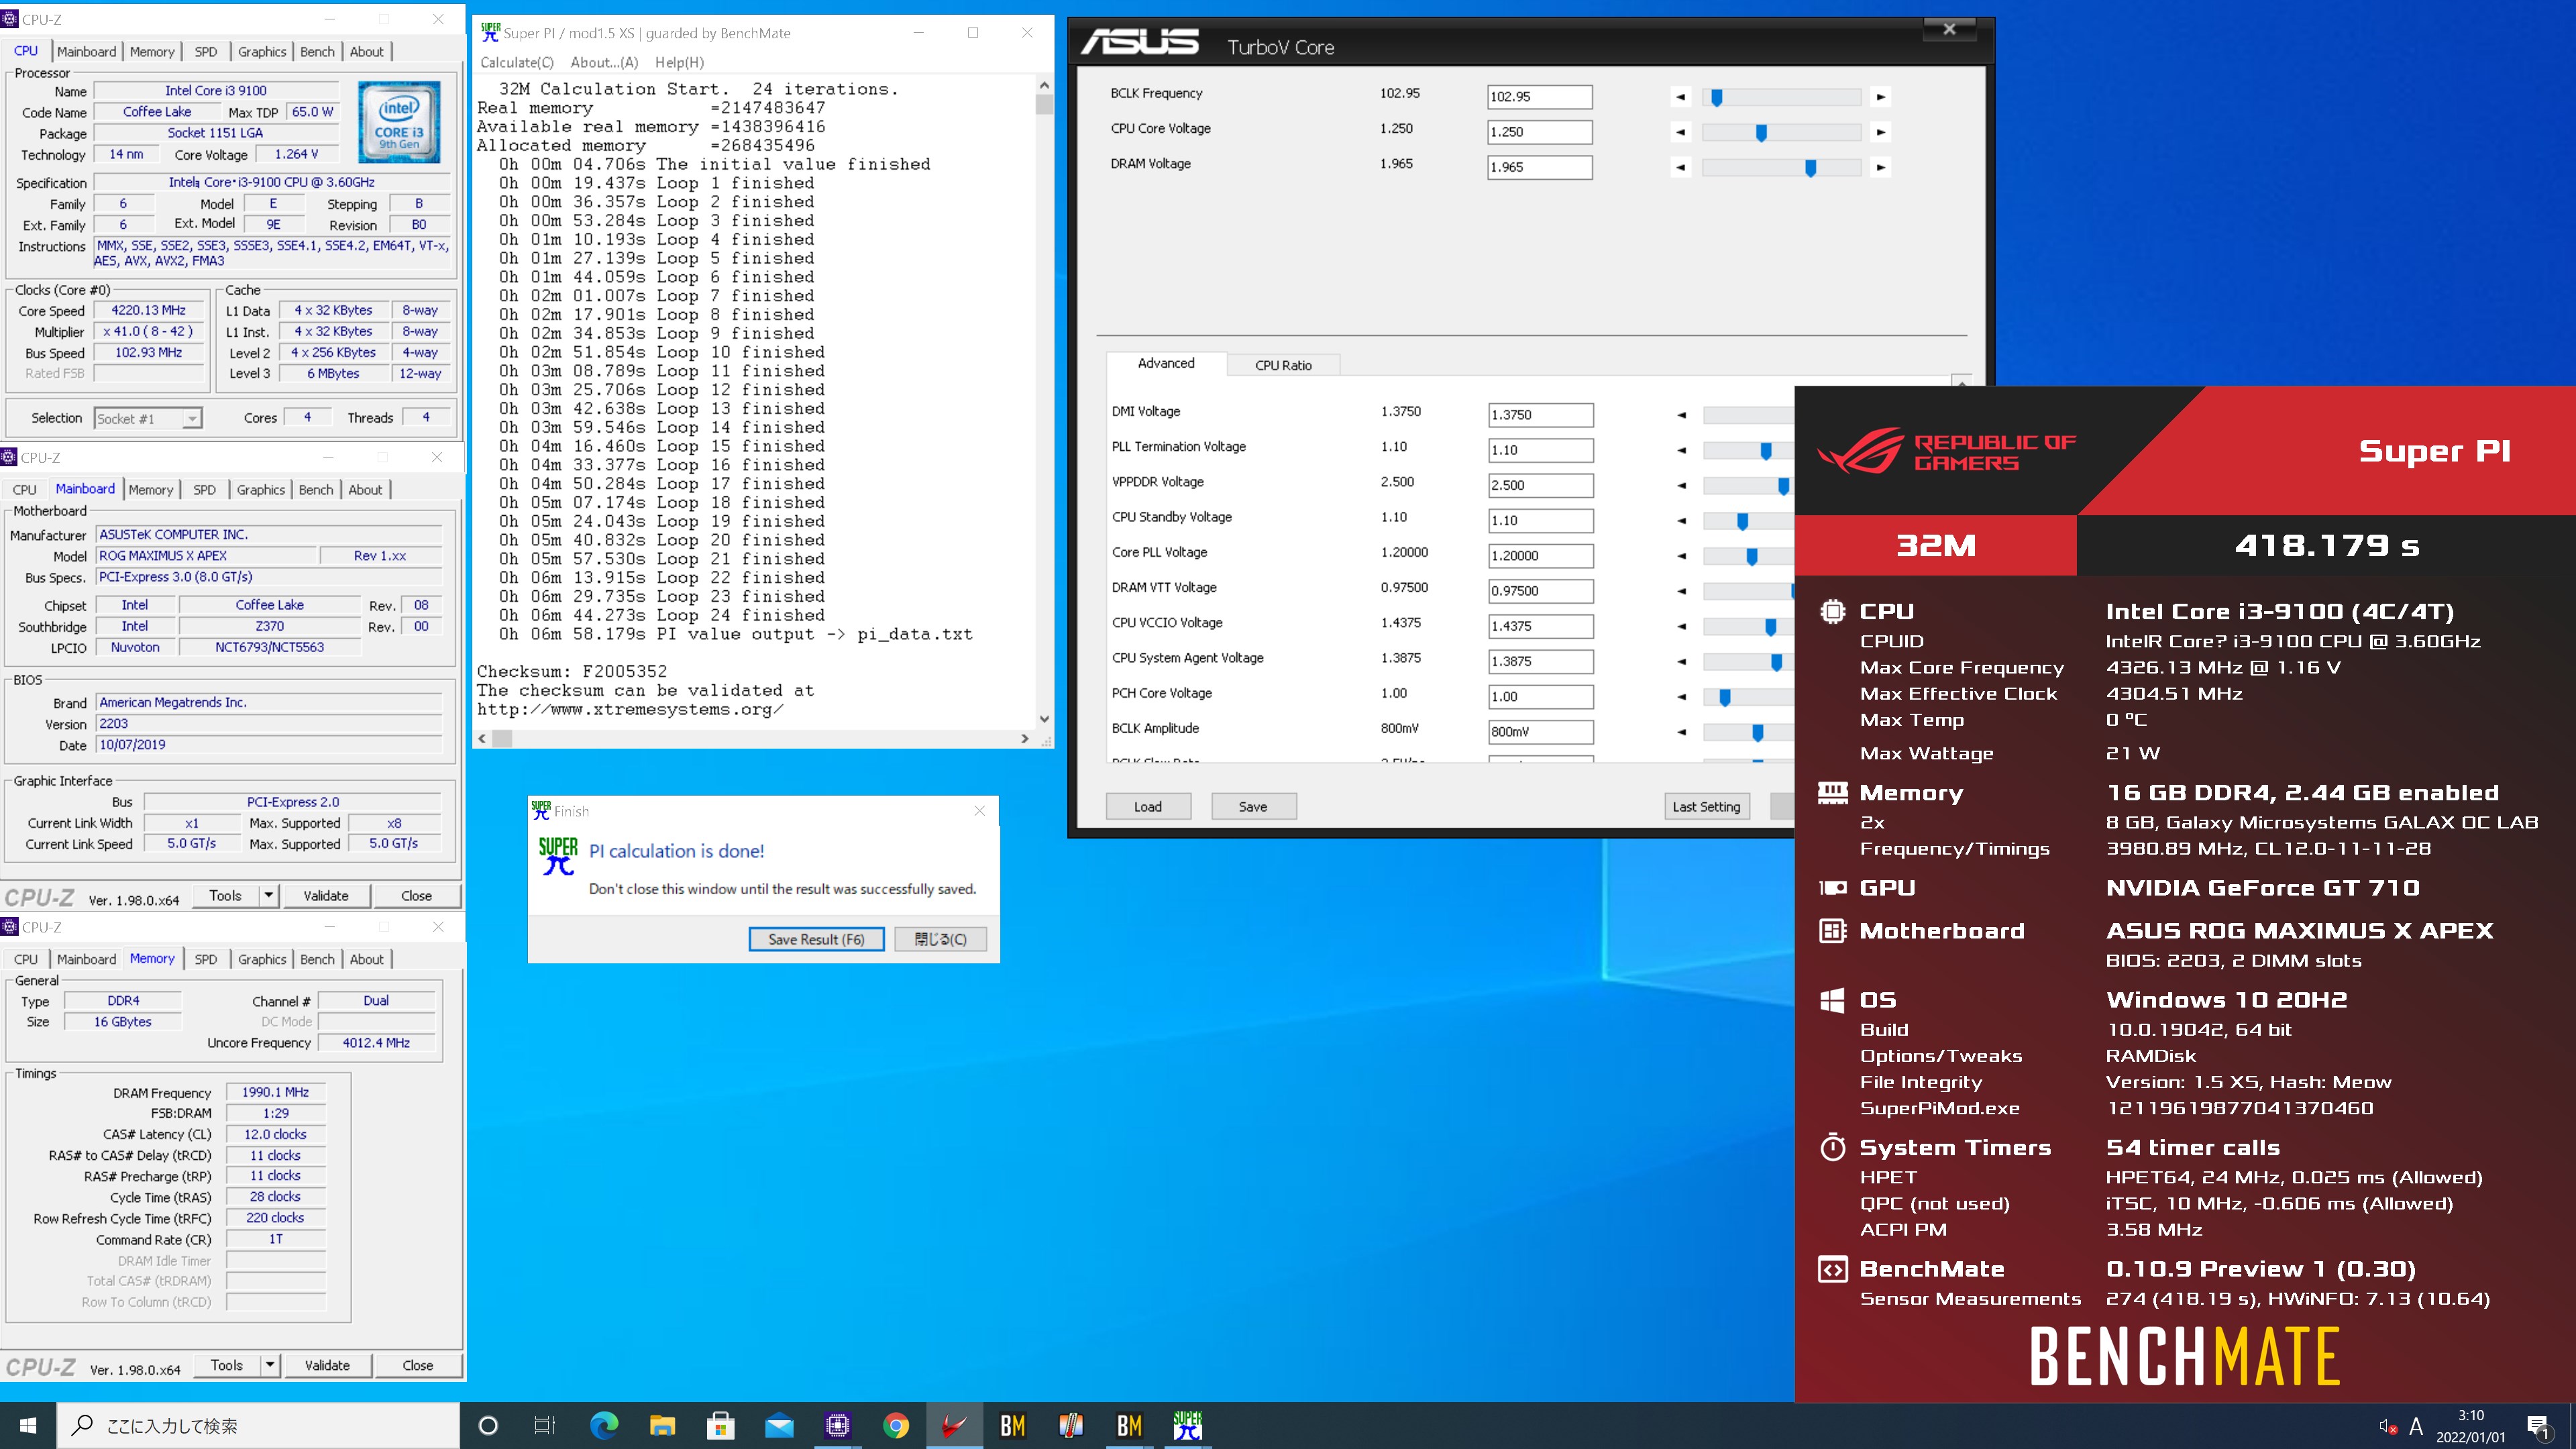
Task: Open the Help(H) menu in Super PI
Action: (x=680, y=62)
